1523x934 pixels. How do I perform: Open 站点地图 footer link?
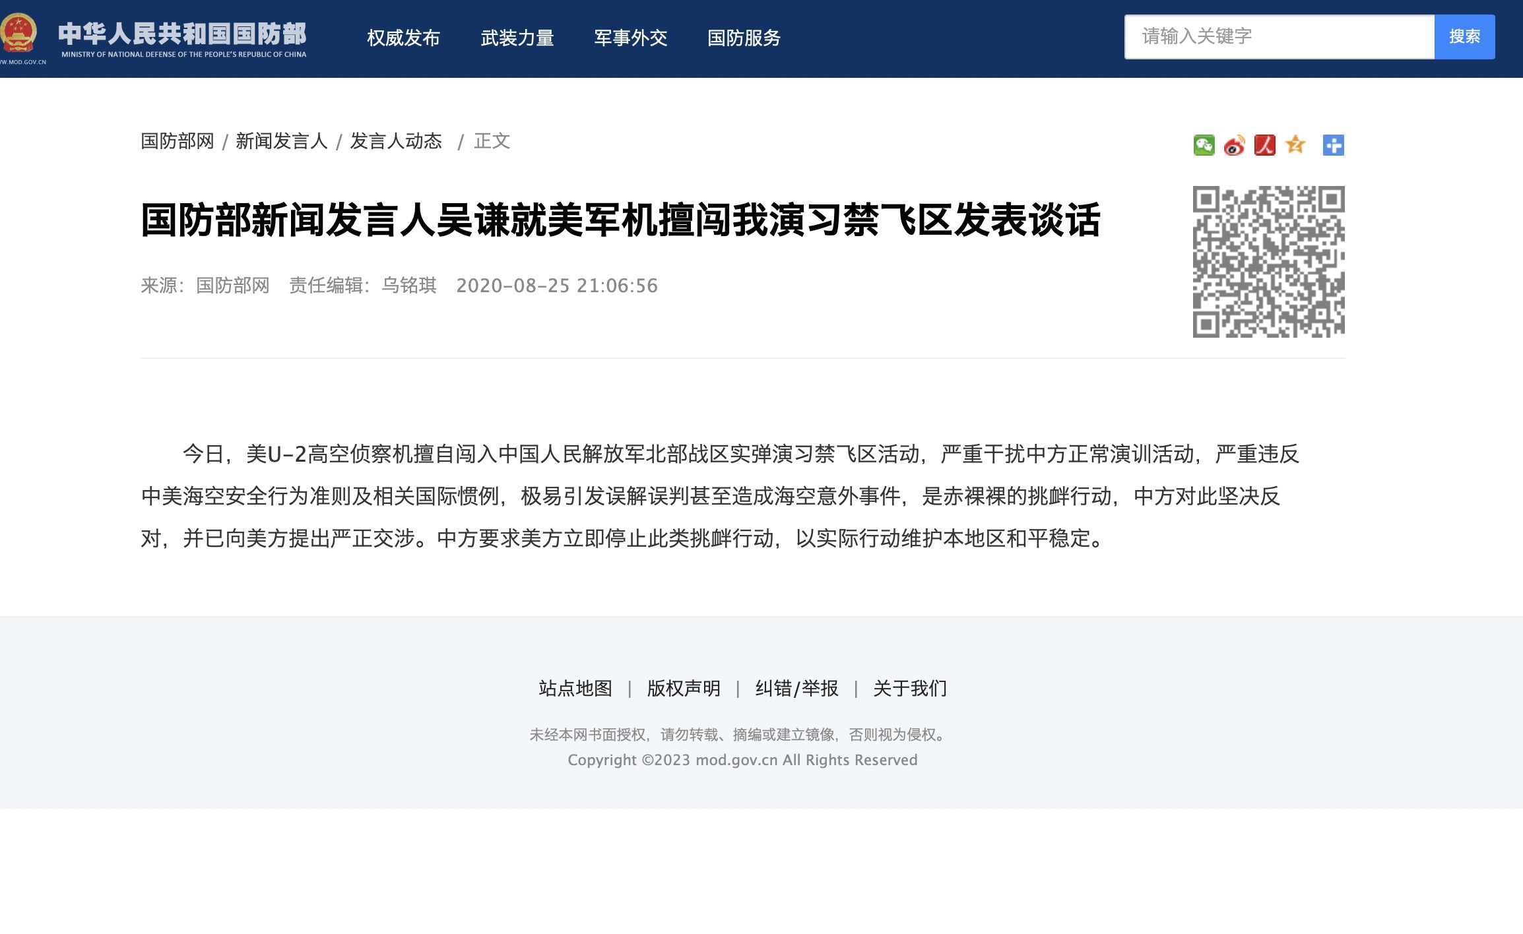[575, 689]
